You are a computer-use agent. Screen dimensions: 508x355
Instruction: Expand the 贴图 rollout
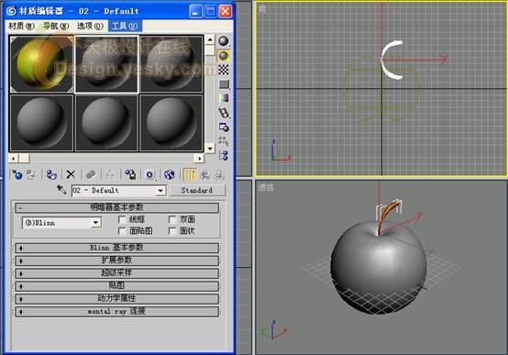(x=116, y=286)
